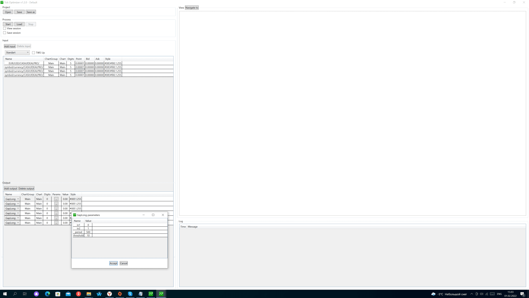Toggle the TWS Up checkbox
Screen dimensions: 529x298
click(34, 53)
